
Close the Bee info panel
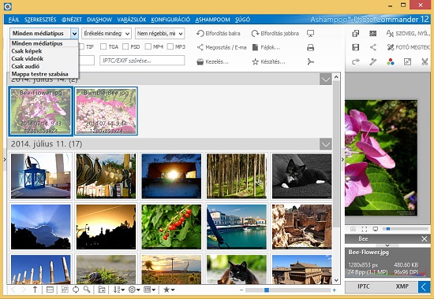tap(424, 239)
